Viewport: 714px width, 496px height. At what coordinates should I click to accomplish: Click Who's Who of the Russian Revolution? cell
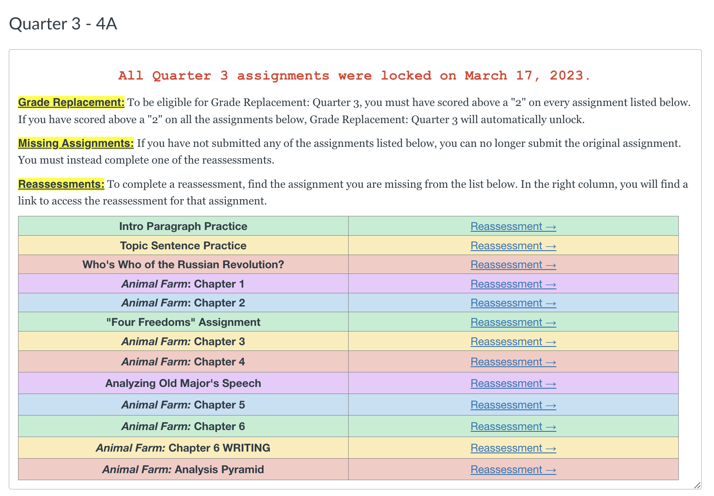pyautogui.click(x=183, y=264)
